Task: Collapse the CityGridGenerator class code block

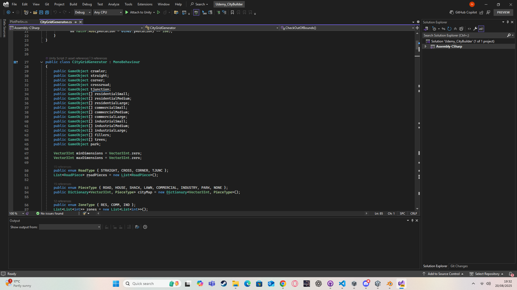Action: click(x=41, y=62)
